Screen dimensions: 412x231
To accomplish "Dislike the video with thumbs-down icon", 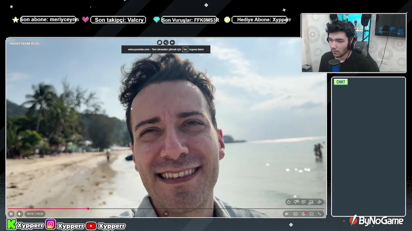I will click(x=296, y=202).
